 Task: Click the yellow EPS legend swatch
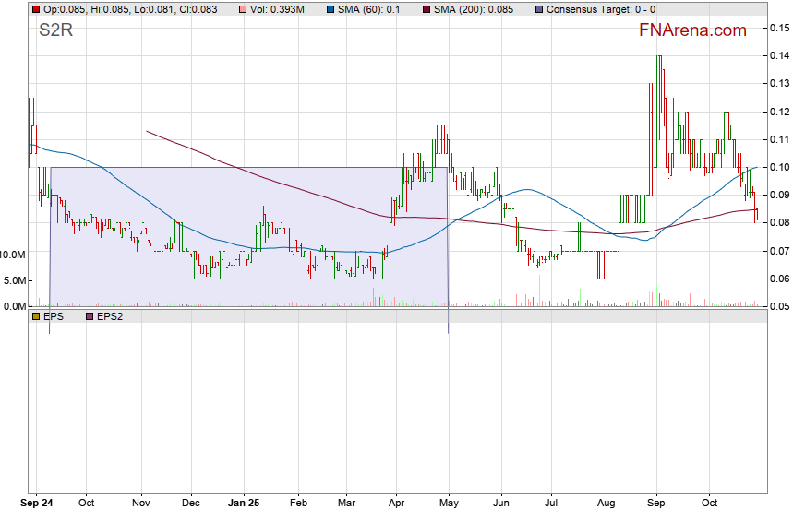(x=36, y=315)
